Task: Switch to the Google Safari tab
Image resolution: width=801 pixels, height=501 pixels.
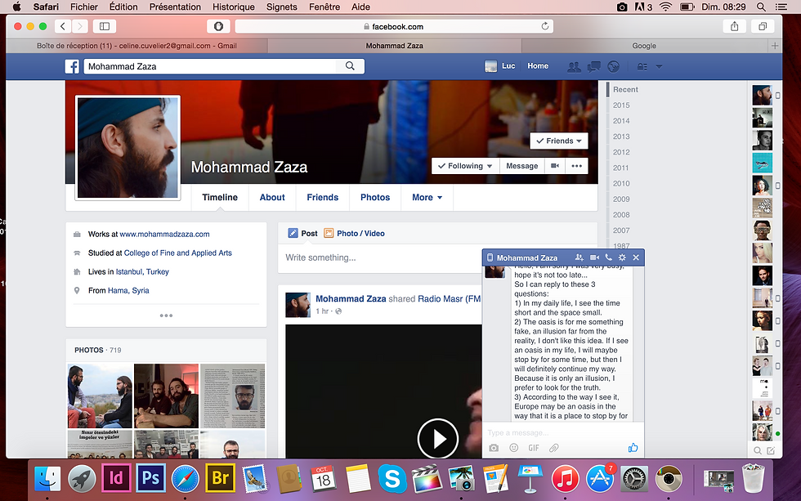Action: tap(644, 46)
